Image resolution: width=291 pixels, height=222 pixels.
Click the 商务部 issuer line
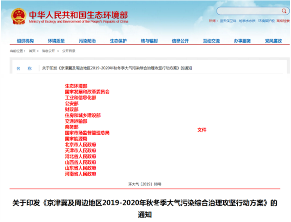pos(71,127)
